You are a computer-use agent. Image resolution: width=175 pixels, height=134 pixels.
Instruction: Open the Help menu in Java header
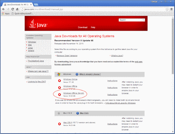coord(93,27)
